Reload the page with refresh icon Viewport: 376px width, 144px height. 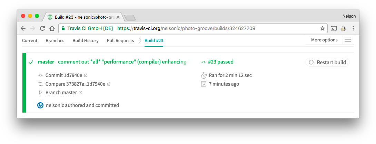tap(42, 28)
